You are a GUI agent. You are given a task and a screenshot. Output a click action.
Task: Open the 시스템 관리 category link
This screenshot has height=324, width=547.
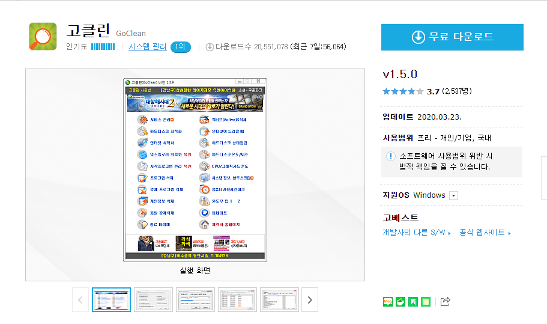click(x=147, y=46)
